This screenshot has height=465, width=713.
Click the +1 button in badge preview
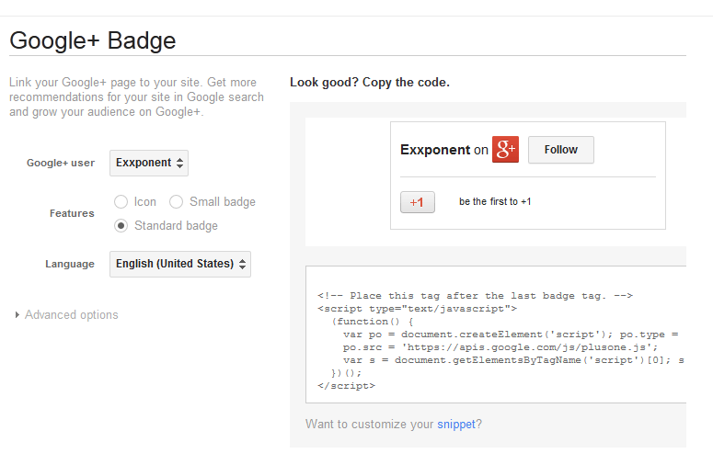[x=418, y=202]
